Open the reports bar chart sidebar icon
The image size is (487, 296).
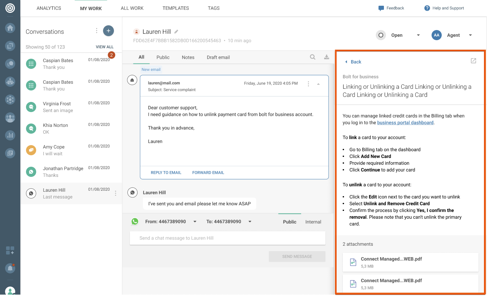(10, 135)
